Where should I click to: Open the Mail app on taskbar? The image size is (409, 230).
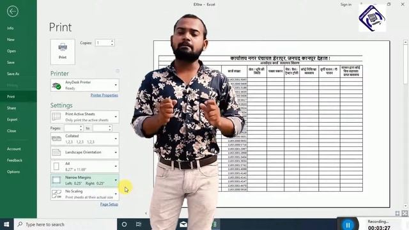(x=183, y=224)
